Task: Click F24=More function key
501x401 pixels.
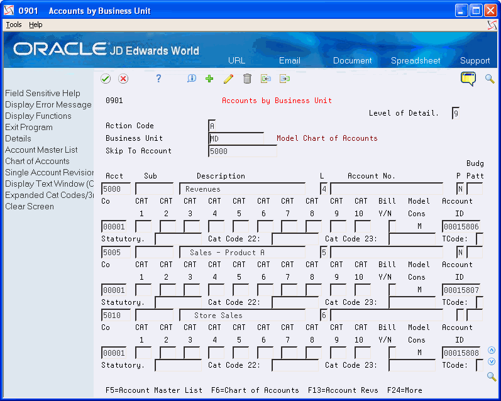Action: pos(404,390)
